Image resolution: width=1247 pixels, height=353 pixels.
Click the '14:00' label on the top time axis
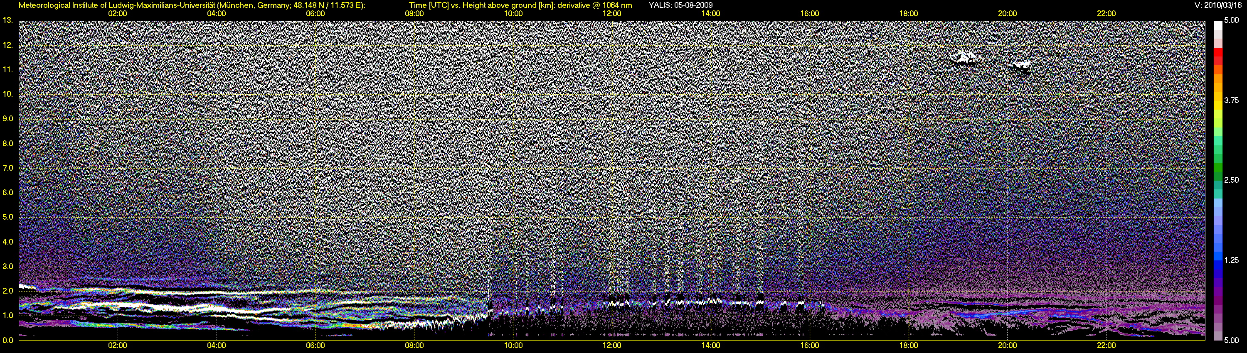(x=711, y=14)
